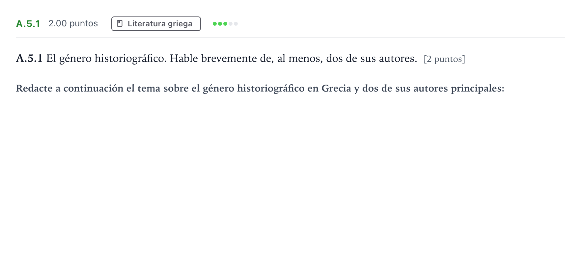Click the book icon in Literatura griega tag
This screenshot has height=272, width=581.
coord(120,24)
